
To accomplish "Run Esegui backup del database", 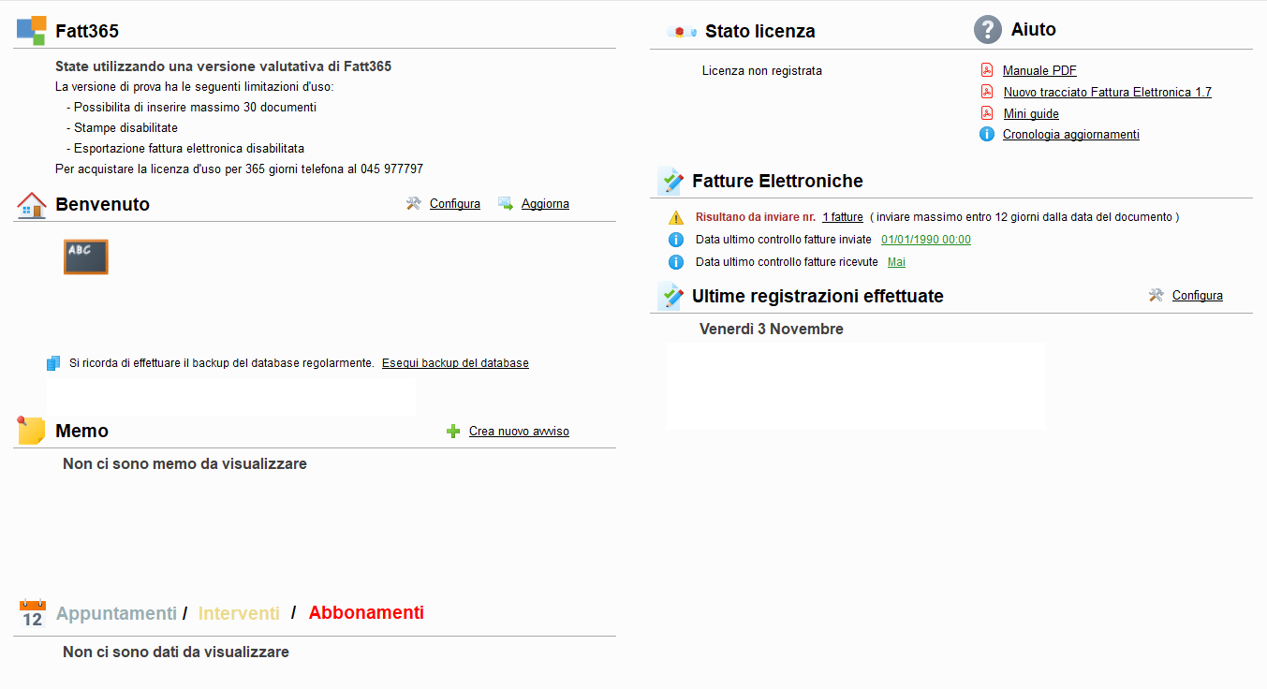I will 455,363.
